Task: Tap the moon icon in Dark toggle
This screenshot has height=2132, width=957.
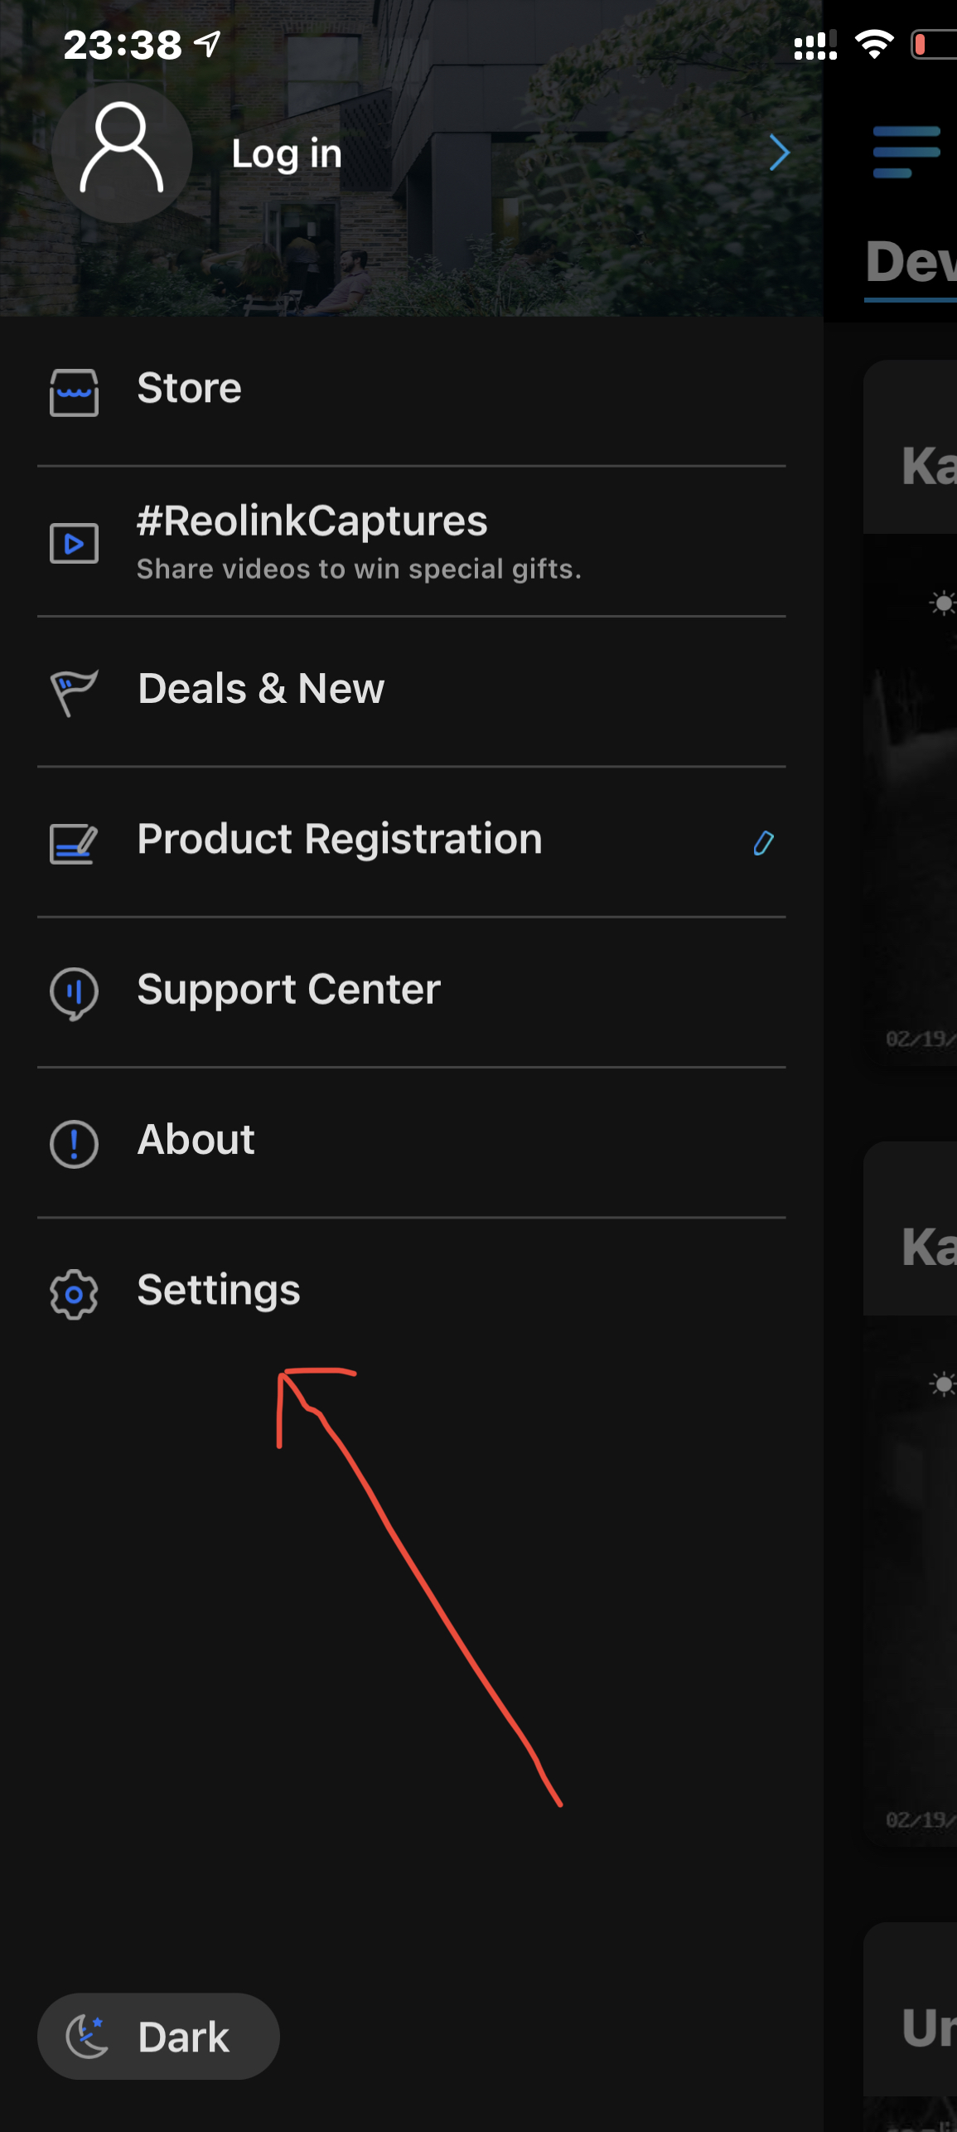Action: [87, 2036]
